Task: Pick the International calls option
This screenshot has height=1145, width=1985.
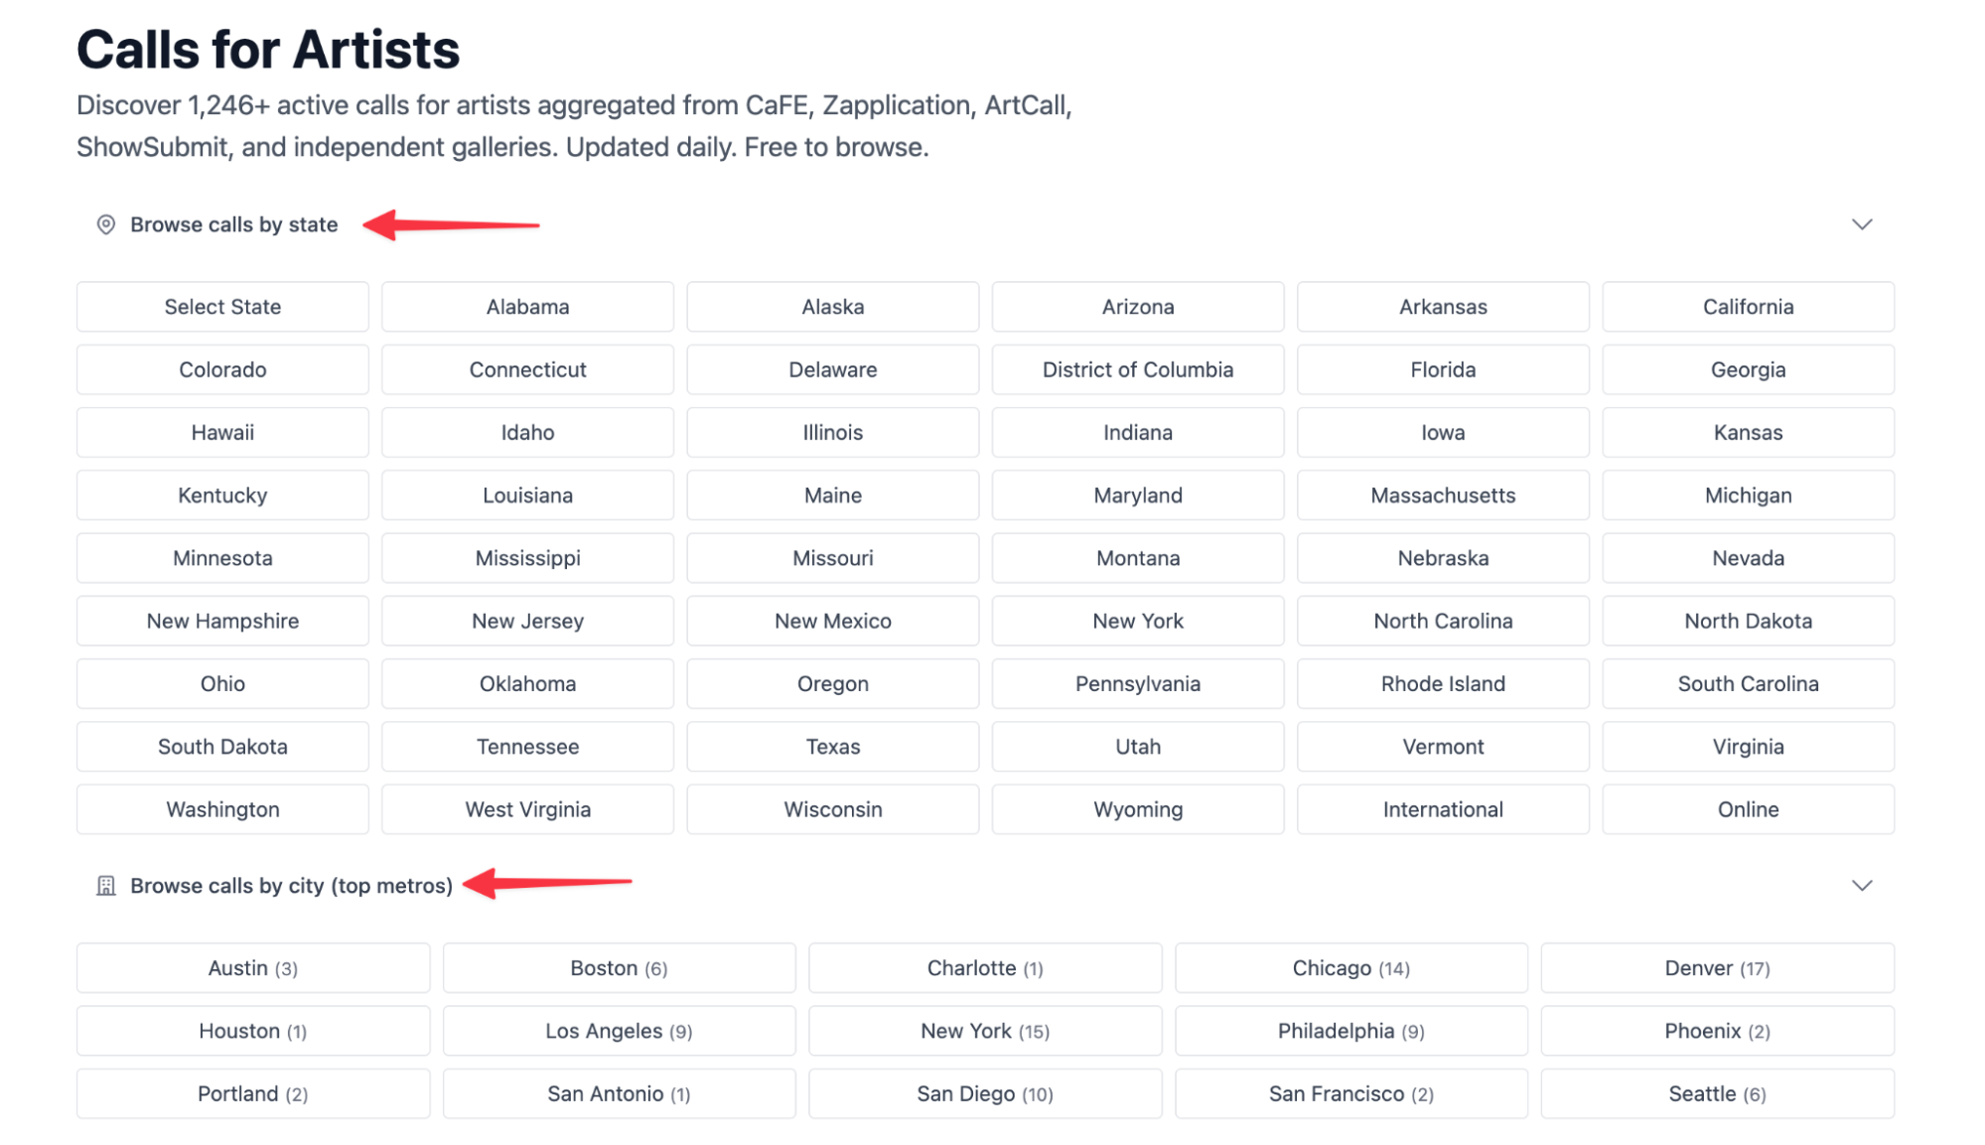Action: (x=1442, y=809)
